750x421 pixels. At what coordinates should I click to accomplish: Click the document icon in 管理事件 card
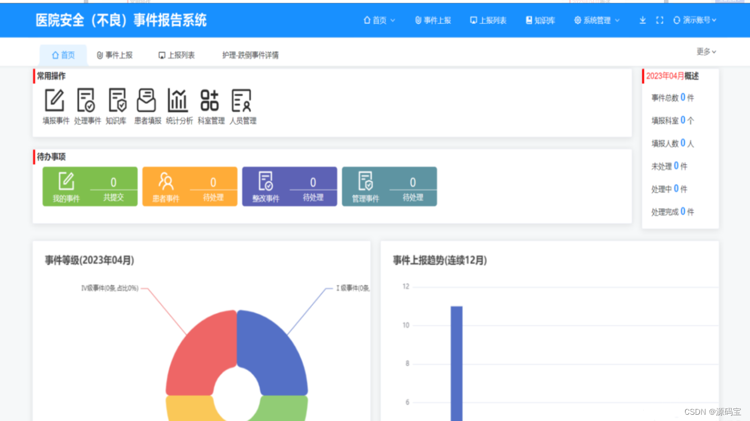click(365, 181)
